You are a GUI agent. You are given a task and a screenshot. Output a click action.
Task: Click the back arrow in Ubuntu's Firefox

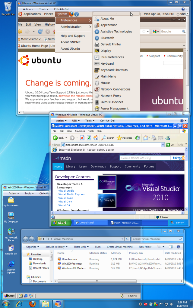pyautogui.click(x=20, y=31)
